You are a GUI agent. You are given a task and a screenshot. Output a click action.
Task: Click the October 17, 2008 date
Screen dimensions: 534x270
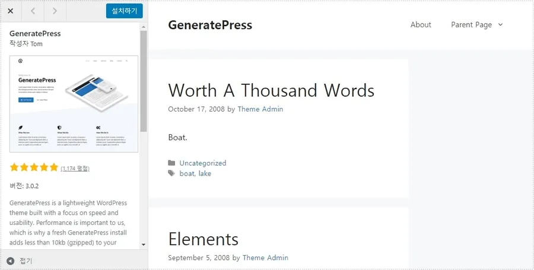click(x=196, y=109)
